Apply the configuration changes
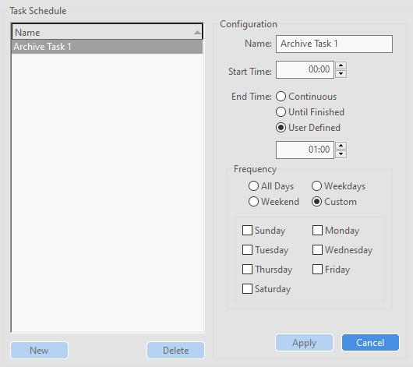413x367 pixels. pyautogui.click(x=304, y=343)
